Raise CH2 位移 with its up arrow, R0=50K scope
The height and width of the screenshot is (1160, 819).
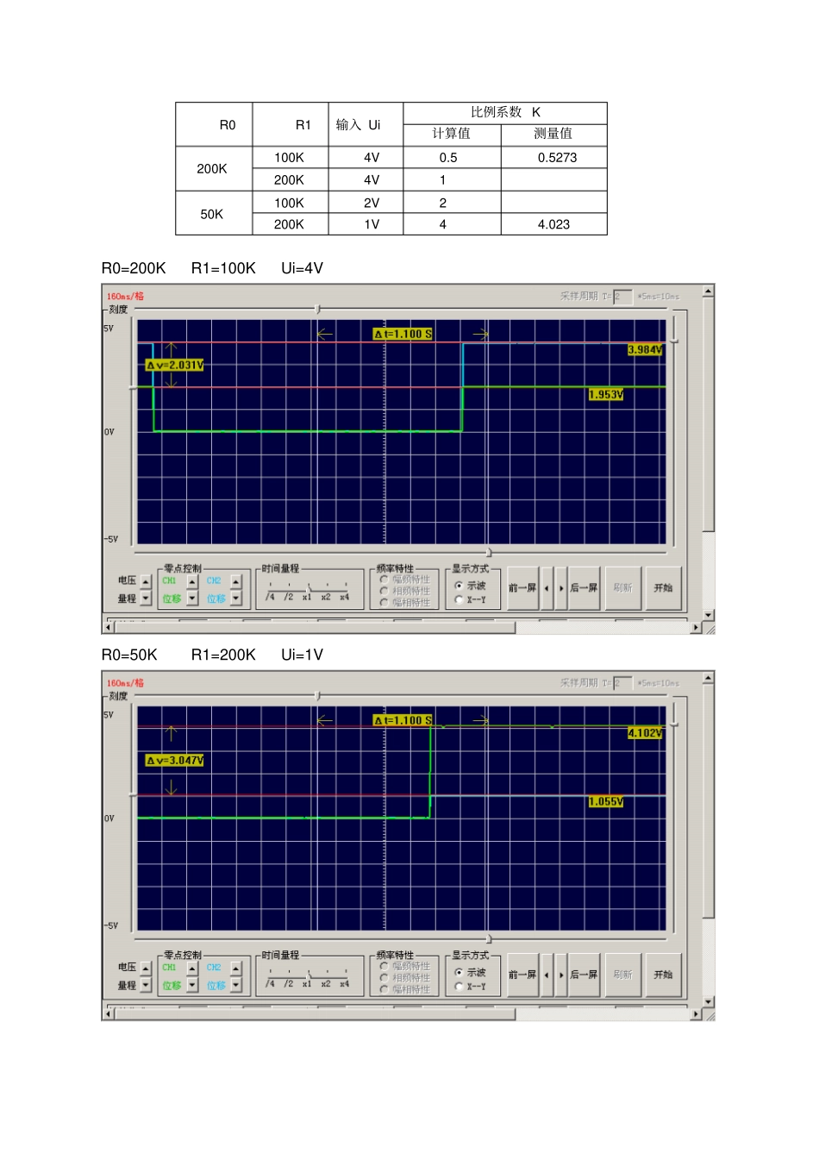[x=236, y=968]
